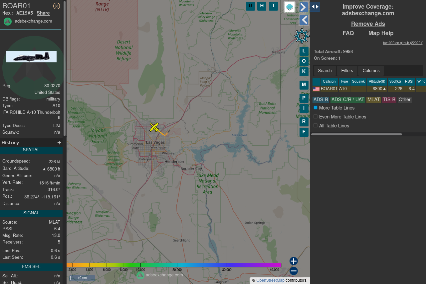
Task: Toggle the F map option button
Action: [x=304, y=132]
